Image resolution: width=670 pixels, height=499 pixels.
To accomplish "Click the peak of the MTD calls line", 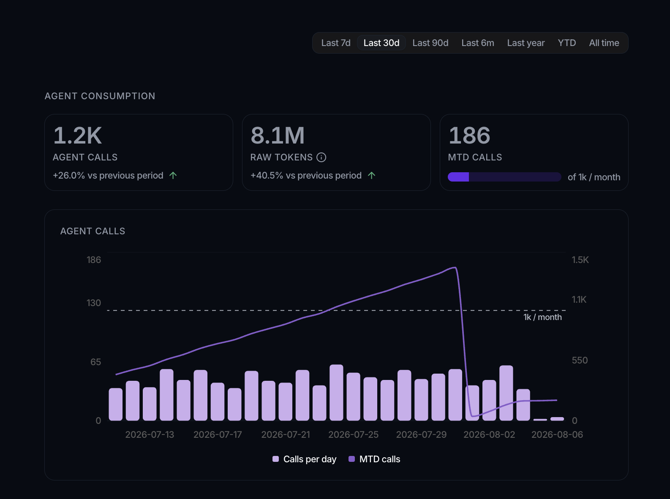I will 454,268.
